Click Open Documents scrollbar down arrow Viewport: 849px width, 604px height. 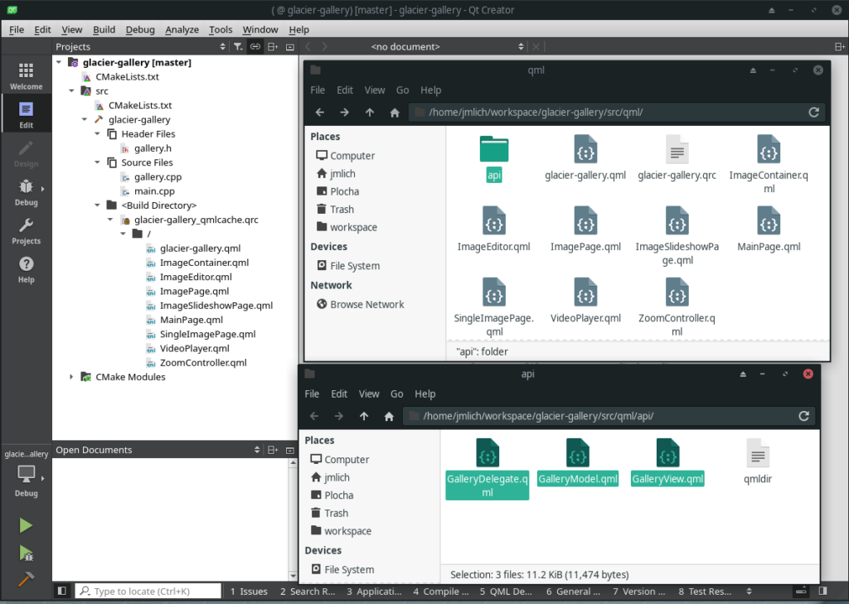coord(293,576)
